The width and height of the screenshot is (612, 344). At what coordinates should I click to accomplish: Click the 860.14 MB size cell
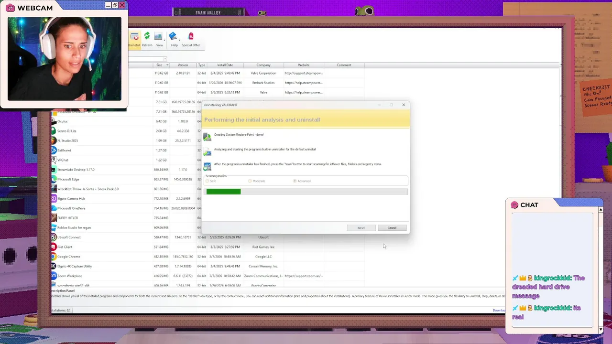(x=161, y=170)
